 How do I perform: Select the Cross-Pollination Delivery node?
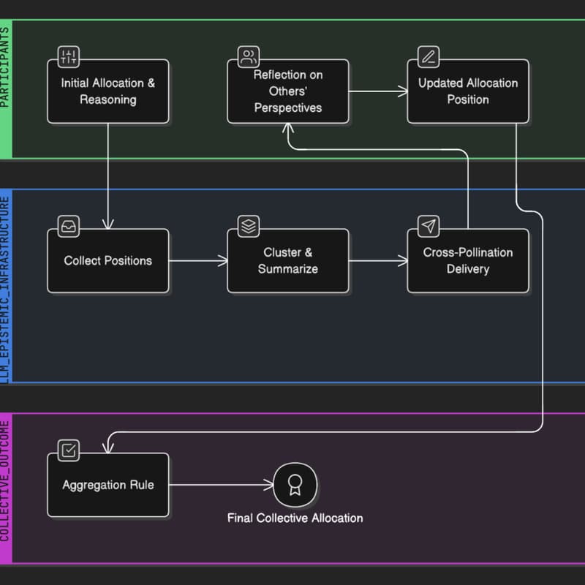pos(468,260)
